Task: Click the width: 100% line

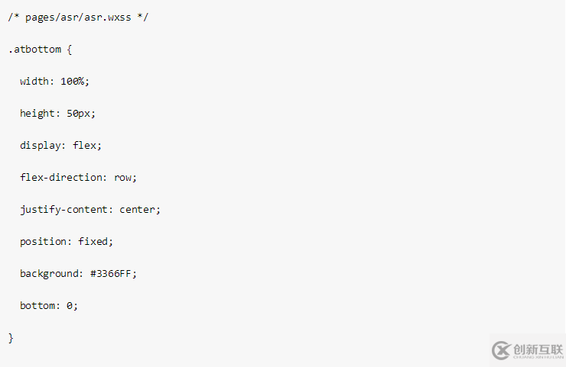Action: coord(54,82)
